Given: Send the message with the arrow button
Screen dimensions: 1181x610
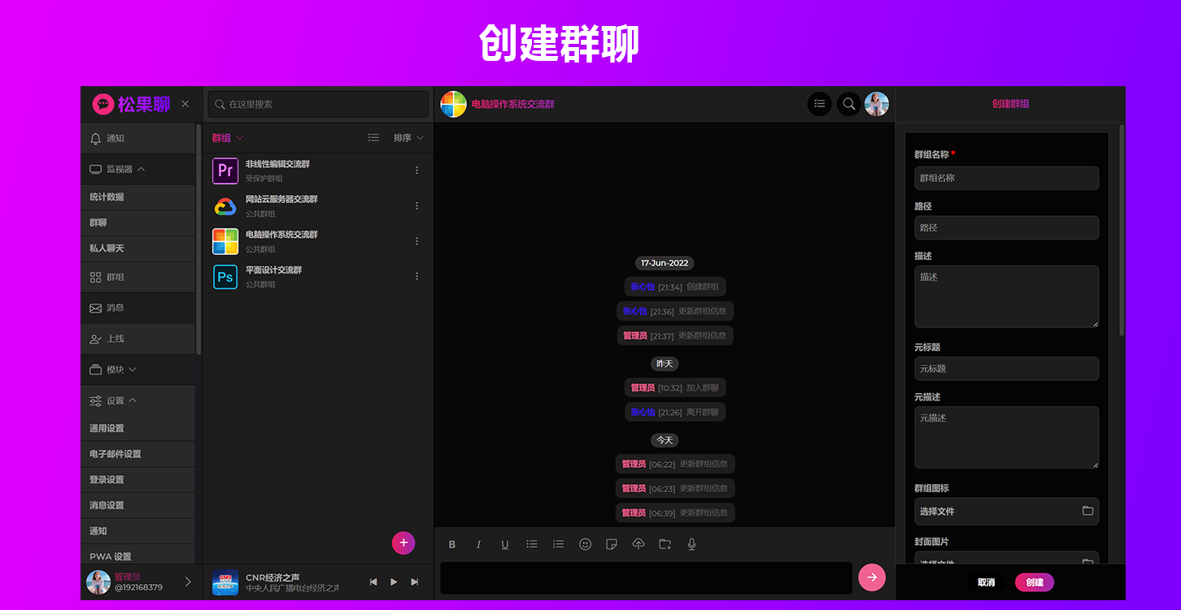Looking at the screenshot, I should pos(872,578).
